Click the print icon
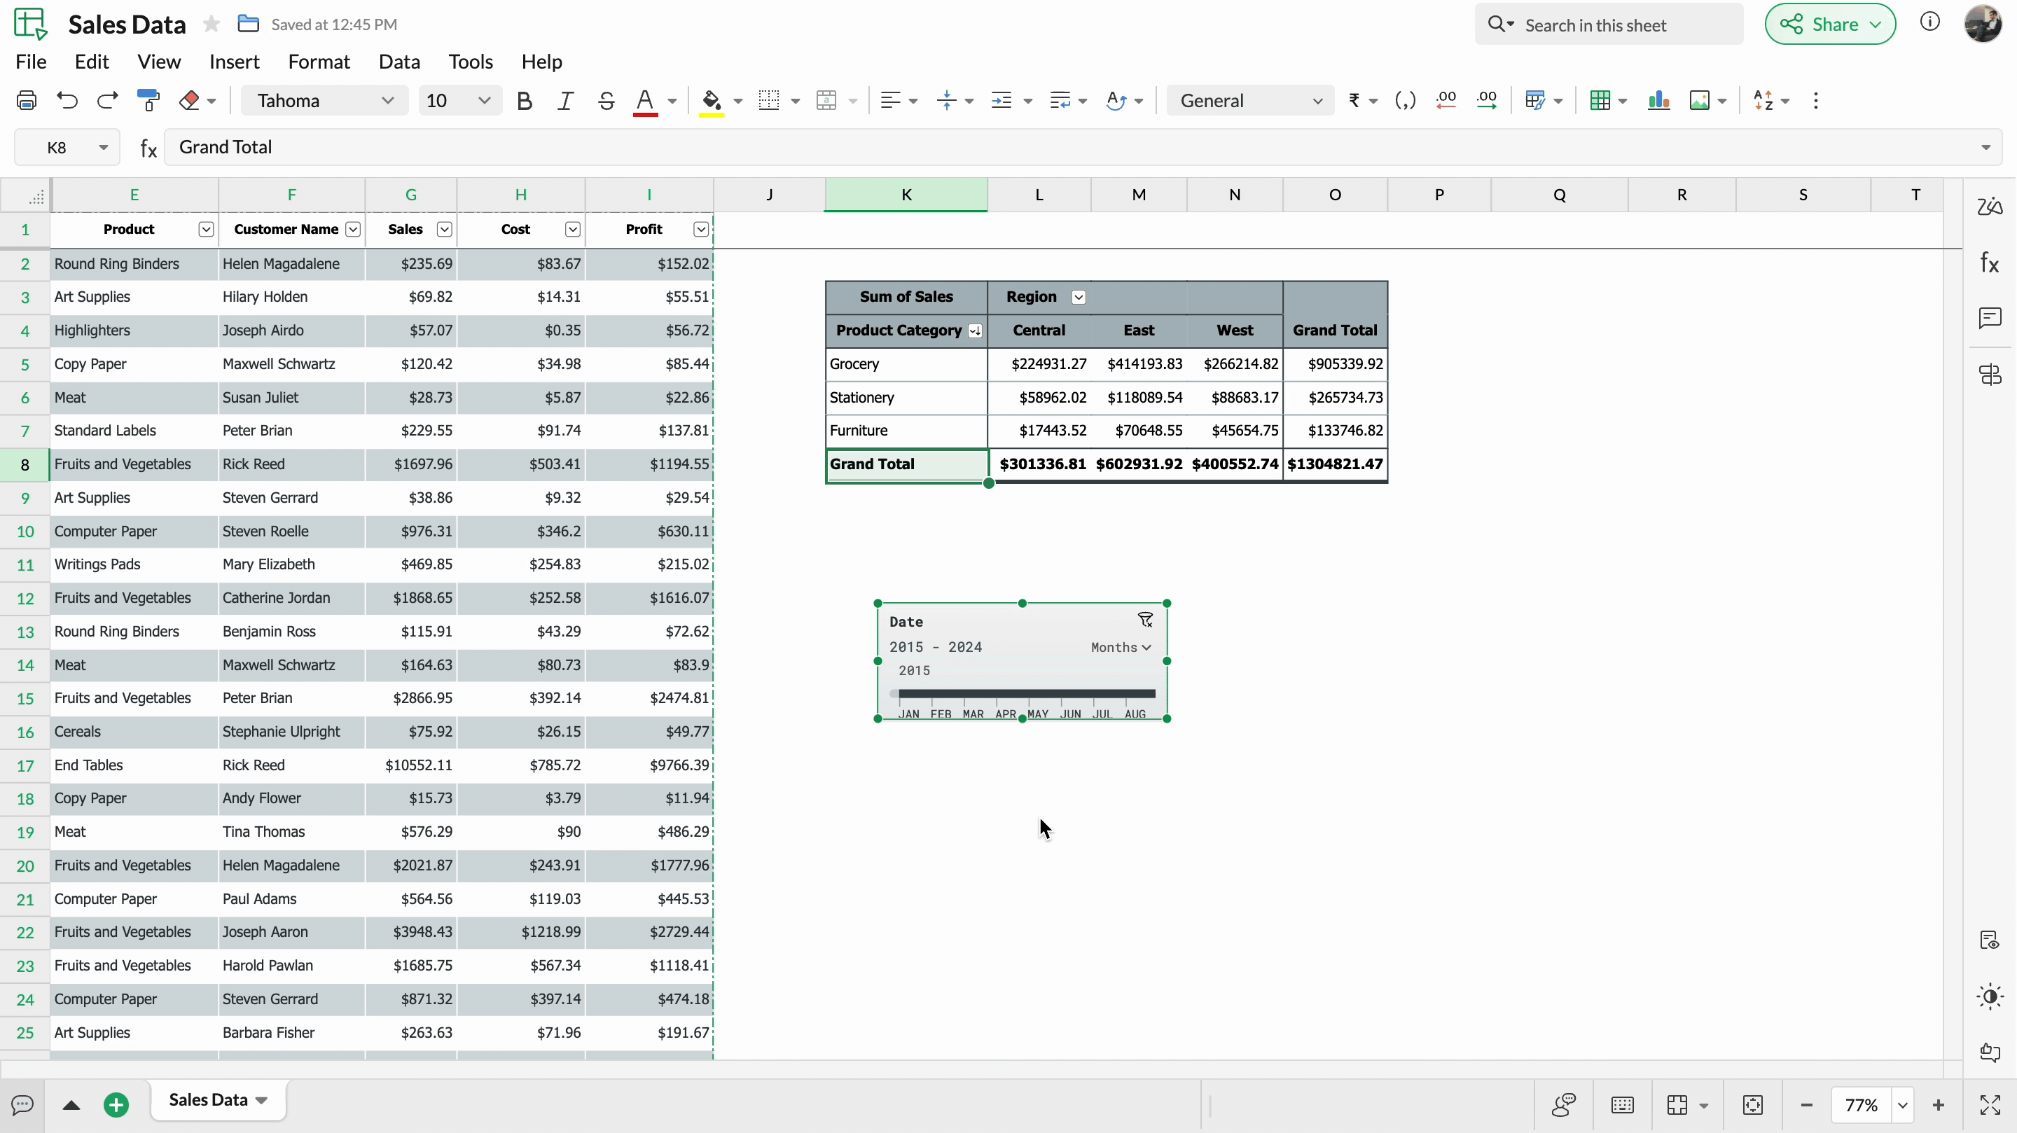 click(x=26, y=100)
